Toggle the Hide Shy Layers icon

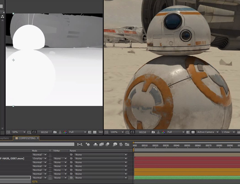[x=96, y=144]
